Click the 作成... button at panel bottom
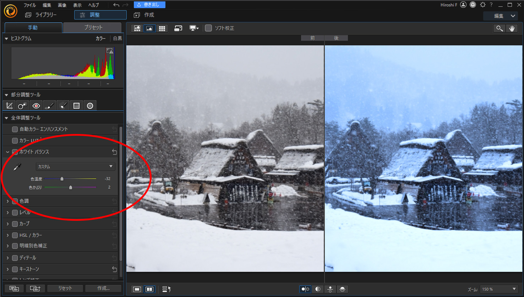The image size is (524, 297). click(103, 288)
